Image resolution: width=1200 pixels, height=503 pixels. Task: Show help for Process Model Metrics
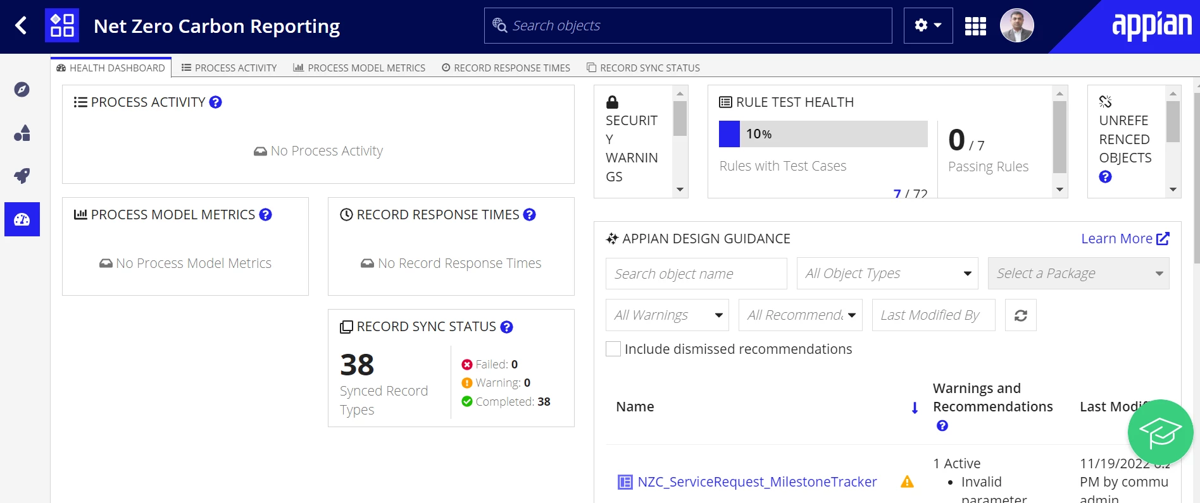tap(266, 215)
